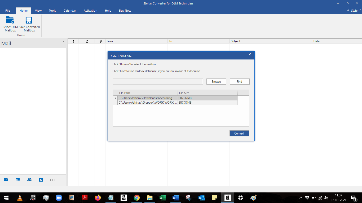
Task: Open Firefox from the taskbar
Action: tap(98, 197)
